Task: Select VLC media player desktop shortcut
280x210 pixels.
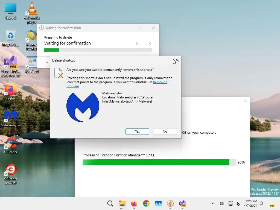Action: click(x=32, y=13)
